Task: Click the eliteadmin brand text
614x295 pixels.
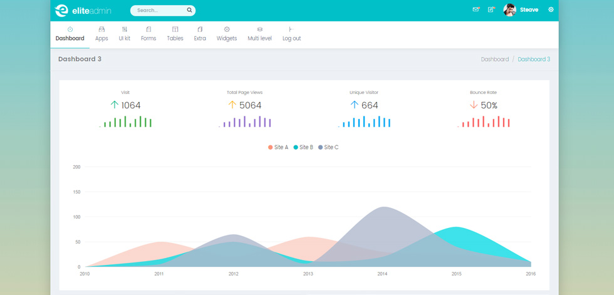Action: 91,11
